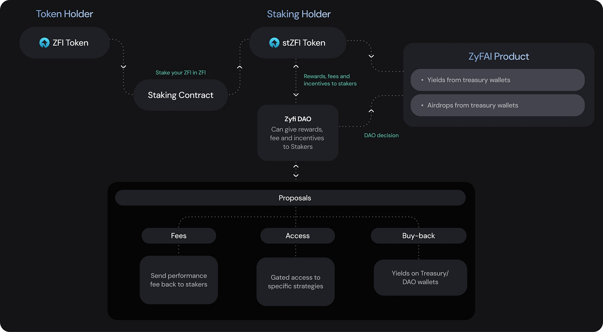Click the up chevron right of Staking Contract

[x=239, y=67]
